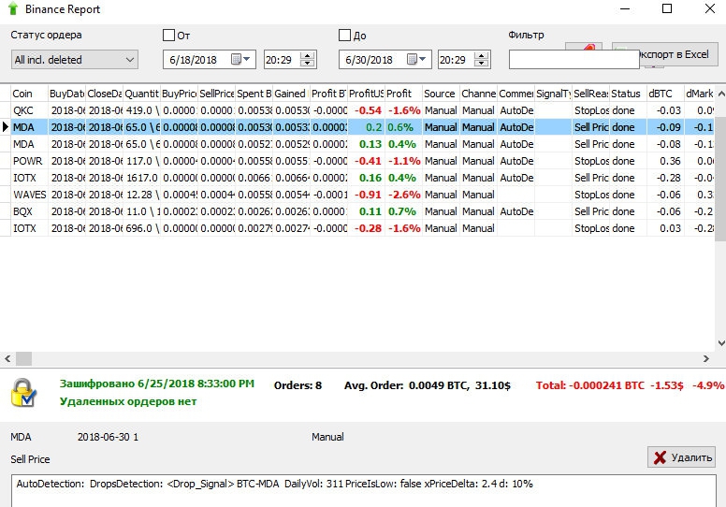Open the To date calendar picker icon
This screenshot has height=507, width=726.
(412, 59)
